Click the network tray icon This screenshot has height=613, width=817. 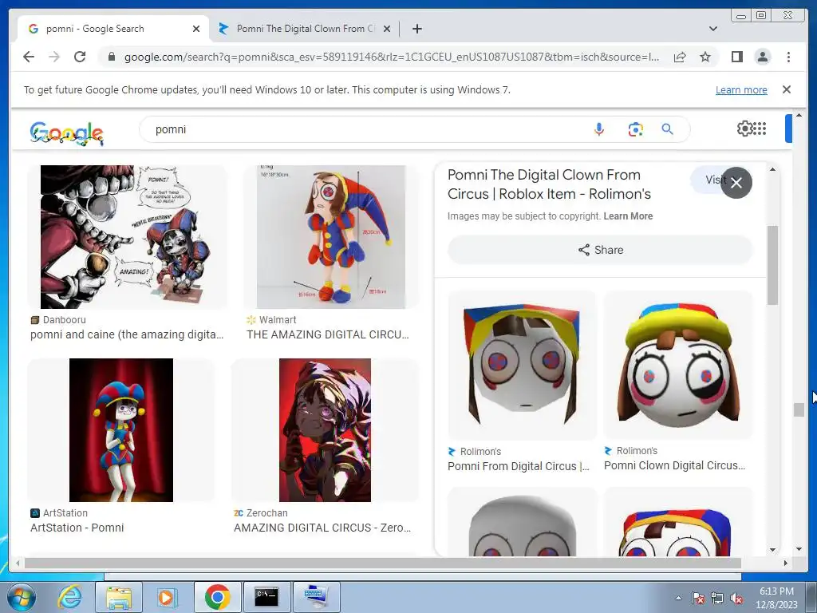point(717,599)
